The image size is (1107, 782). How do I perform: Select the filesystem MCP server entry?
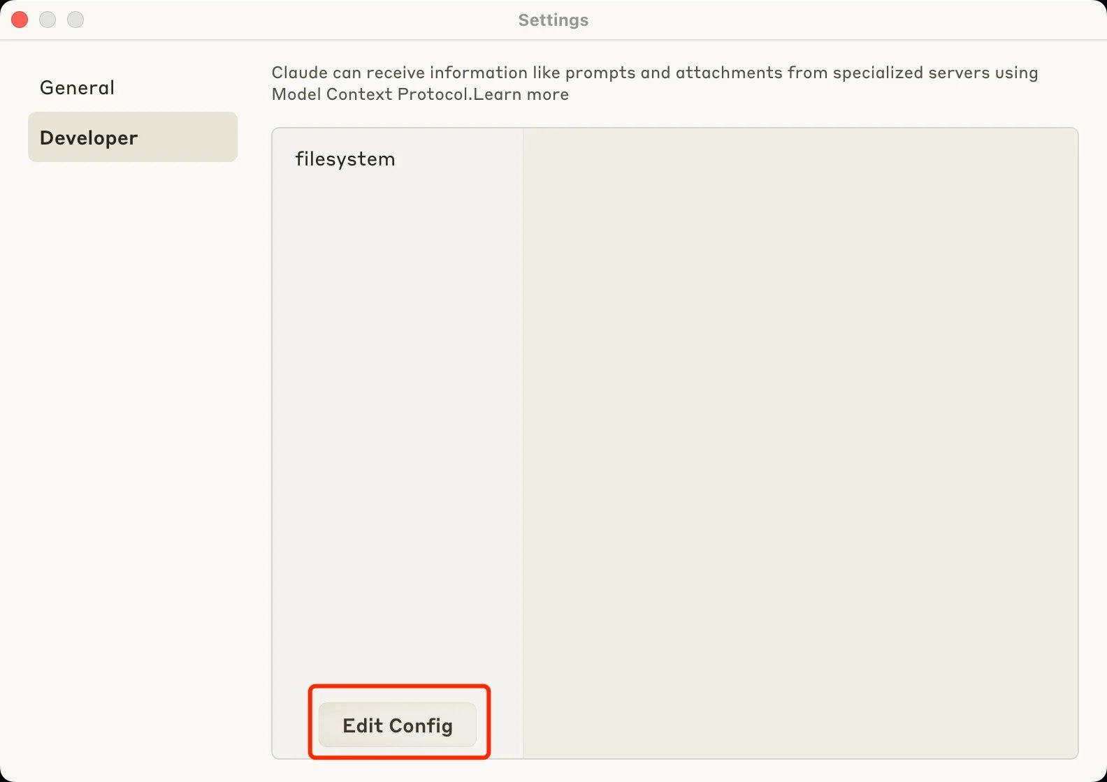[345, 158]
